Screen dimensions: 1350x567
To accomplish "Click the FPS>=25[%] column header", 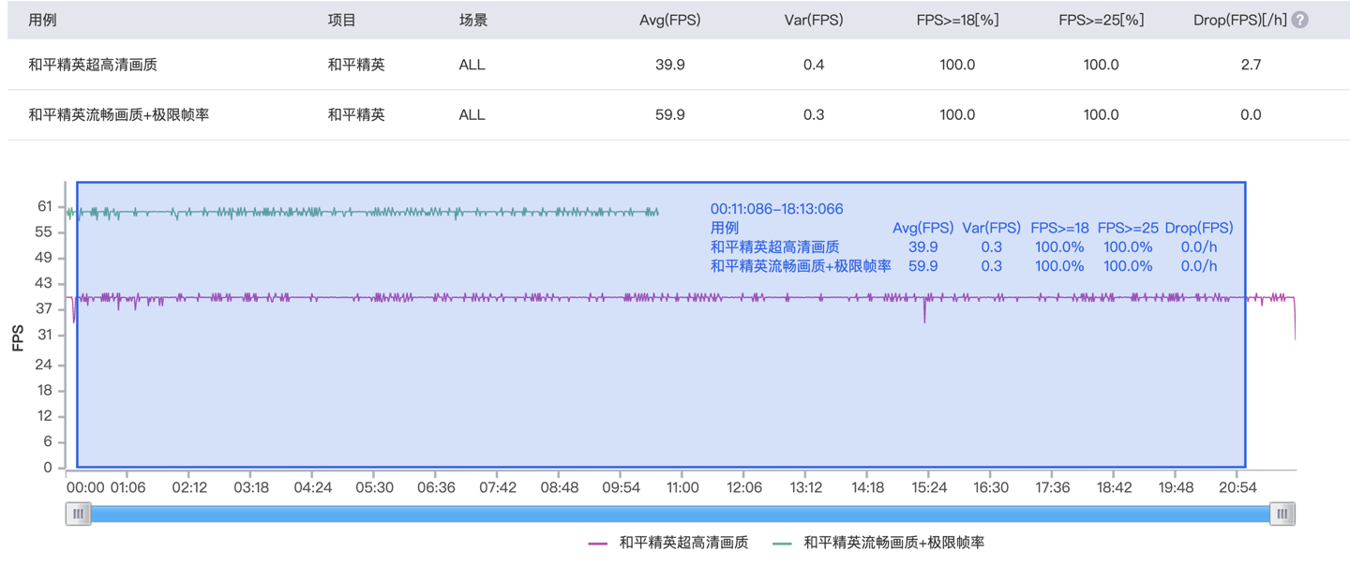I will coord(1101,20).
